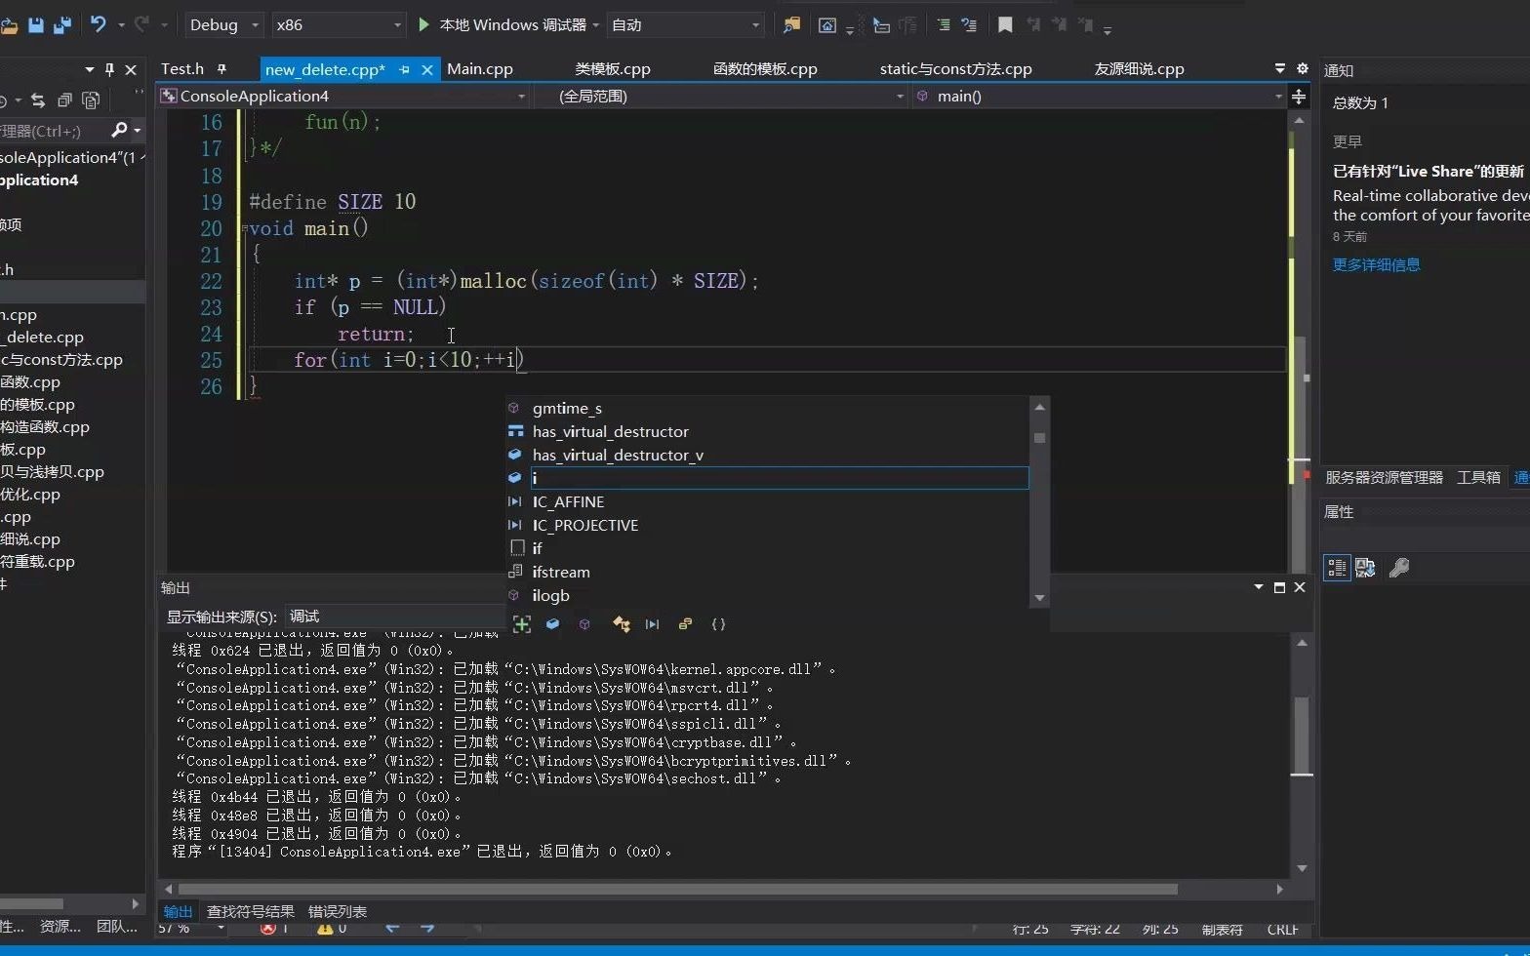The width and height of the screenshot is (1530, 956).
Task: Open the 错误列表 tab
Action: pos(338,911)
